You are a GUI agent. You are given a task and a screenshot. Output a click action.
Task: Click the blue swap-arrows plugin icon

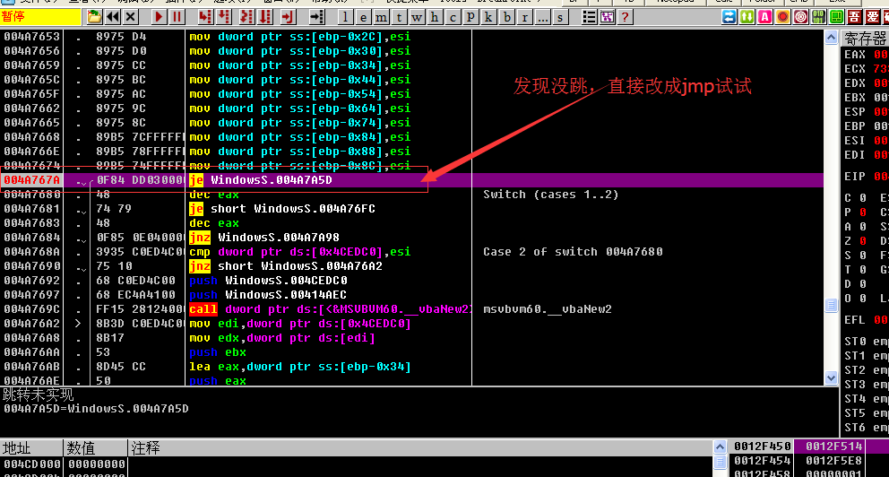pos(729,17)
